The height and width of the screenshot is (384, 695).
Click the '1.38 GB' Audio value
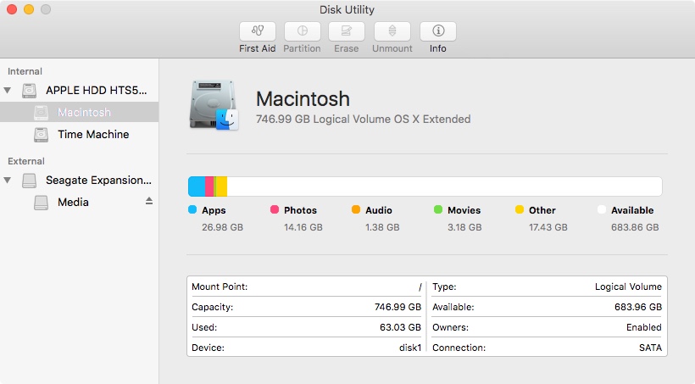382,227
